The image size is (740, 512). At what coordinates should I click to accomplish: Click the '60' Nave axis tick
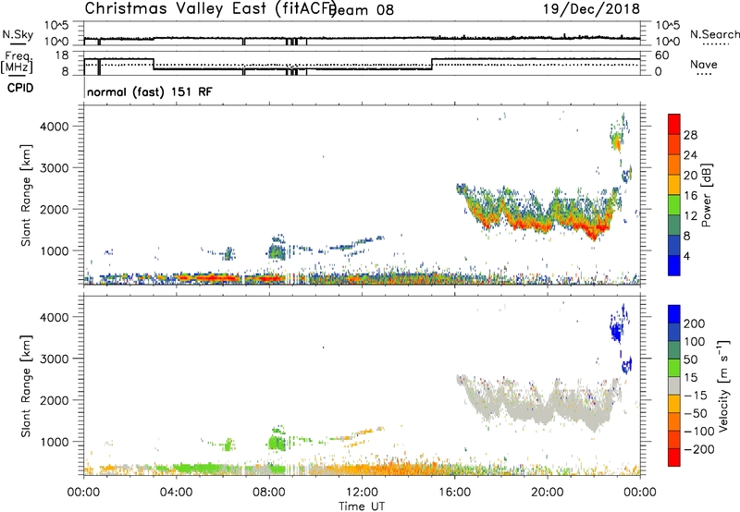(x=662, y=55)
